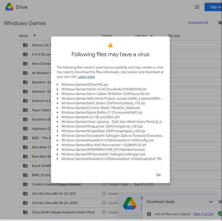
Task: Open the A.S.H (B.cos) folder icon
Action: coord(25,54)
